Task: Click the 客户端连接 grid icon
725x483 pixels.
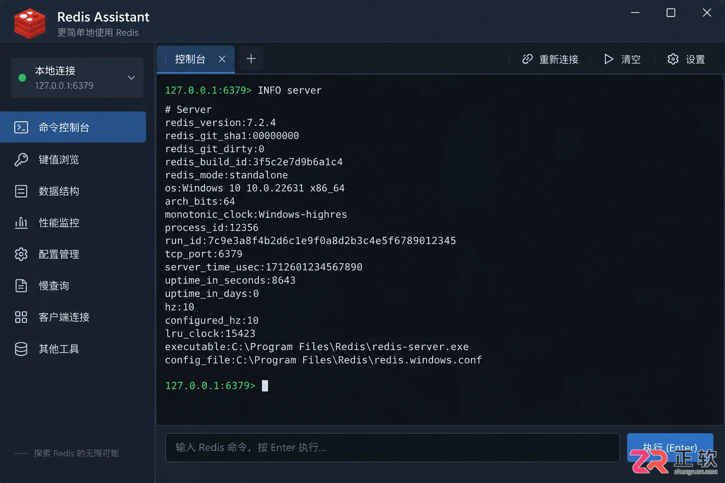Action: click(21, 317)
